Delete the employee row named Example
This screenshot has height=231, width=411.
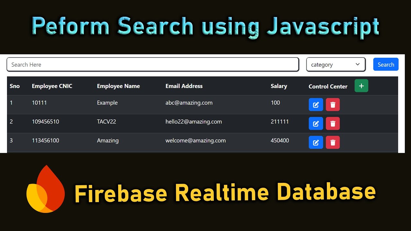click(x=333, y=105)
